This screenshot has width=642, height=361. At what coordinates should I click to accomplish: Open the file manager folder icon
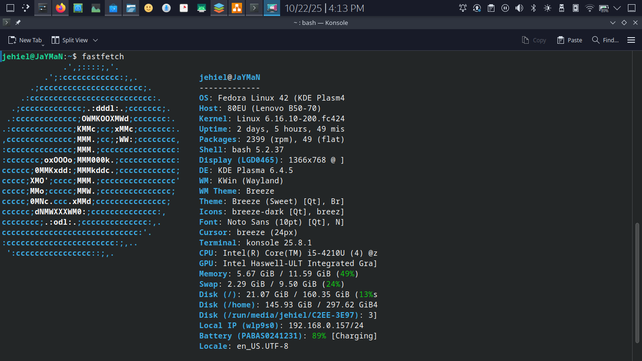[131, 8]
